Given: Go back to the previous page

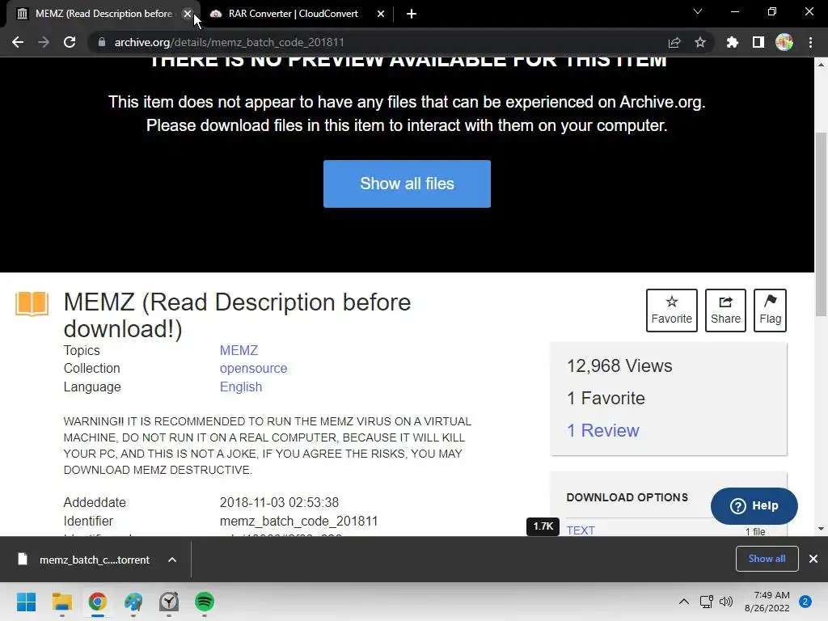Looking at the screenshot, I should 18,42.
